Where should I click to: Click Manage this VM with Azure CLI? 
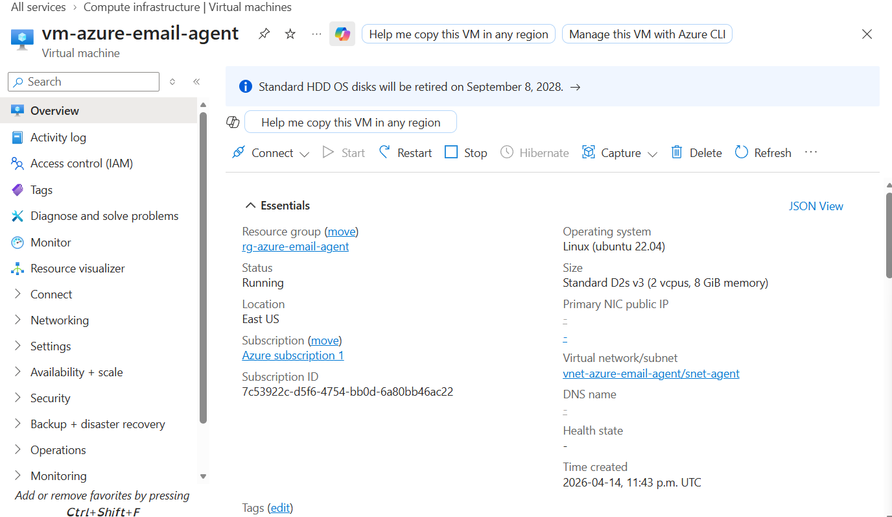647,34
